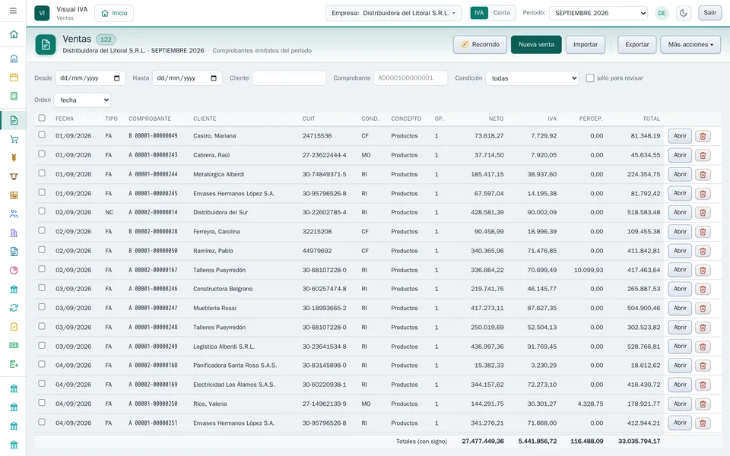This screenshot has width=730, height=456.
Task: Click the Importar button
Action: pyautogui.click(x=586, y=45)
